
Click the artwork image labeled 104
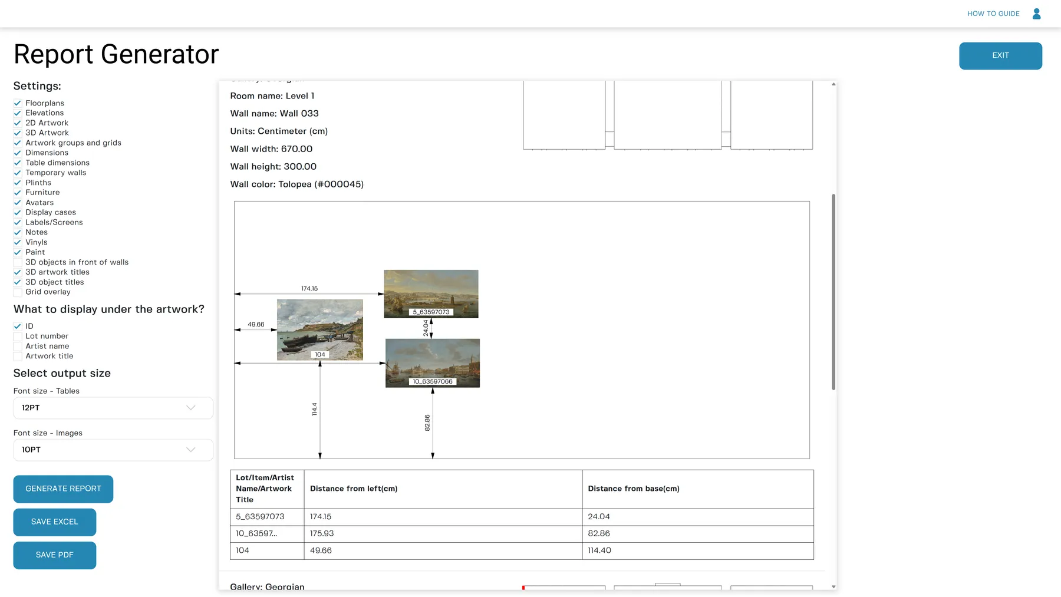320,329
